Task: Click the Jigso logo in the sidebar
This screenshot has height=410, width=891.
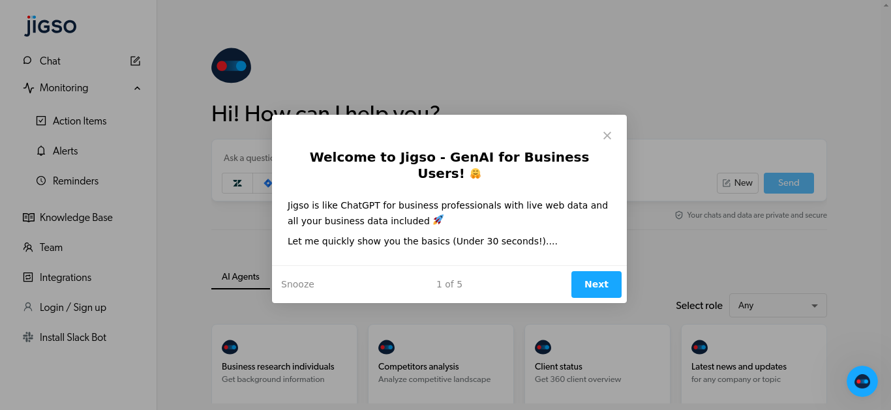Action: (x=50, y=25)
